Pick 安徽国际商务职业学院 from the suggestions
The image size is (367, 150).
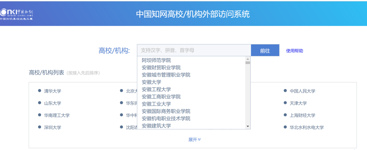(x=166, y=111)
